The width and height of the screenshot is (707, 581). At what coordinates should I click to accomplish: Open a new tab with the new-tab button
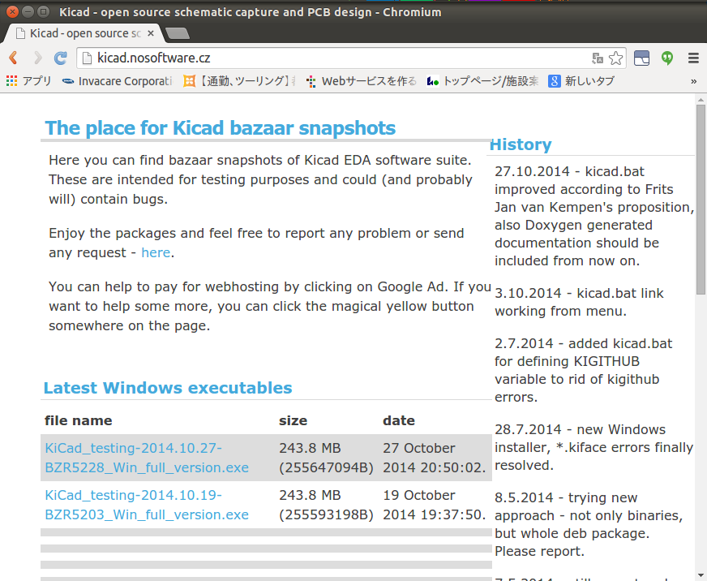178,33
